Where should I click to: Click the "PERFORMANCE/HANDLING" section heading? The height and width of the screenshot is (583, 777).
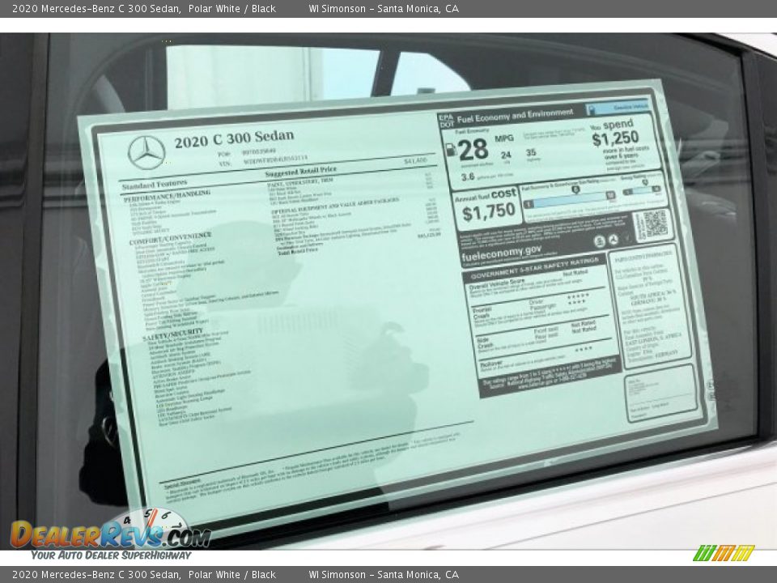(167, 195)
